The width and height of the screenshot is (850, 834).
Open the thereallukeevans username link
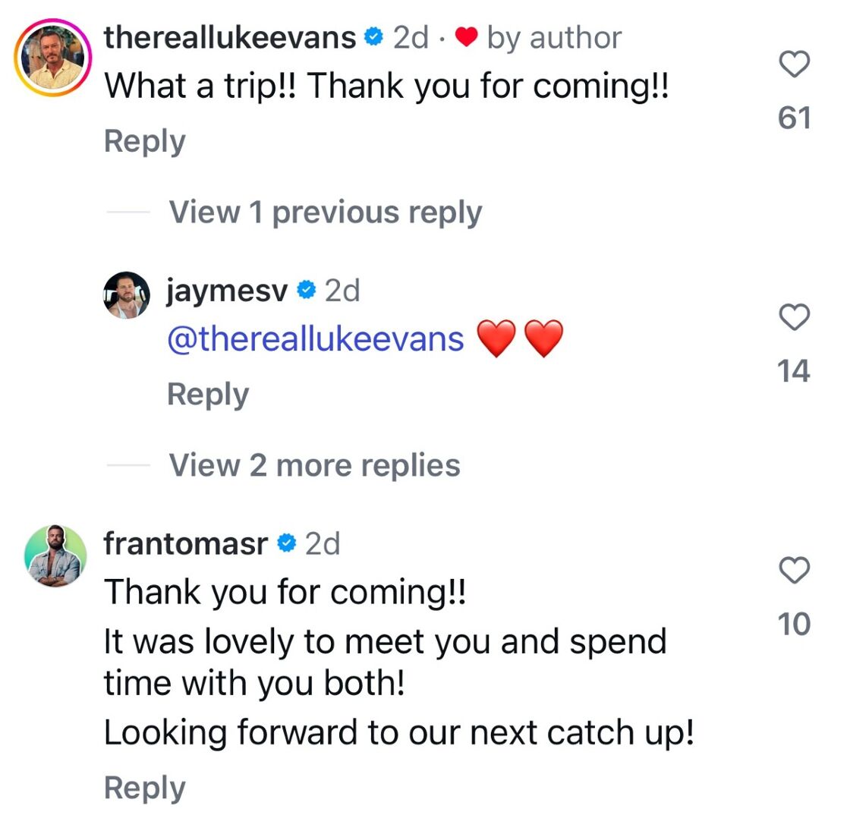pyautogui.click(x=230, y=37)
